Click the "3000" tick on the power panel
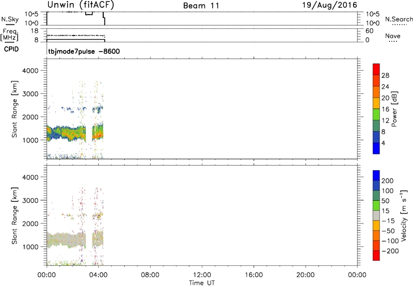 (30, 94)
